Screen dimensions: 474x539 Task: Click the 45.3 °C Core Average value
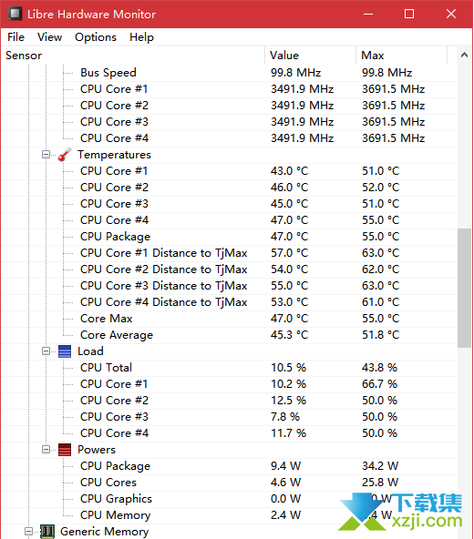tap(290, 335)
